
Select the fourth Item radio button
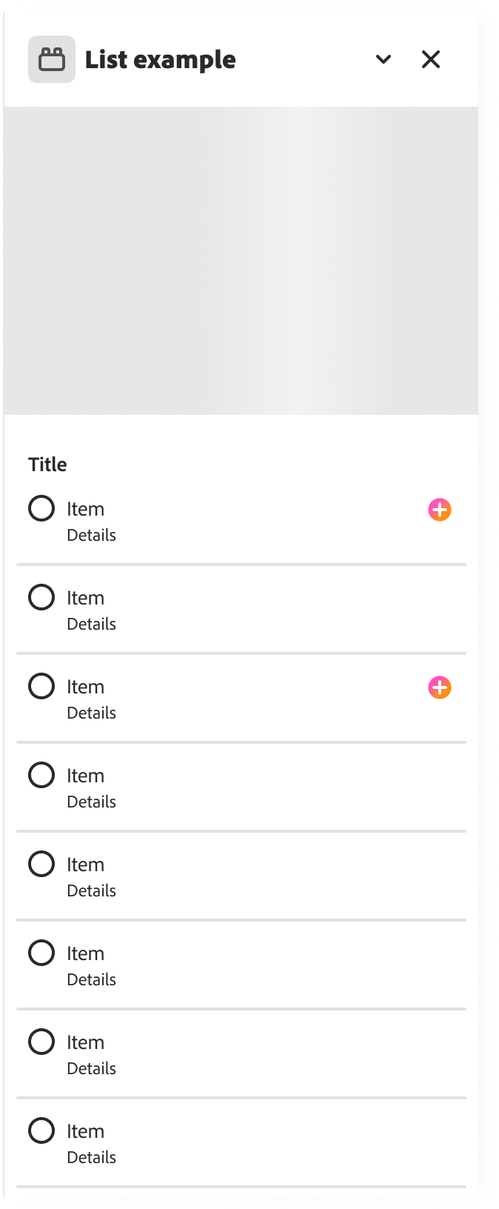(41, 775)
